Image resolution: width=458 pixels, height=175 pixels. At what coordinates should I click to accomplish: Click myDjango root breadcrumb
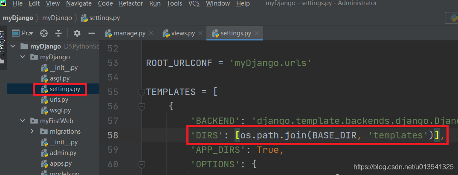click(x=18, y=18)
